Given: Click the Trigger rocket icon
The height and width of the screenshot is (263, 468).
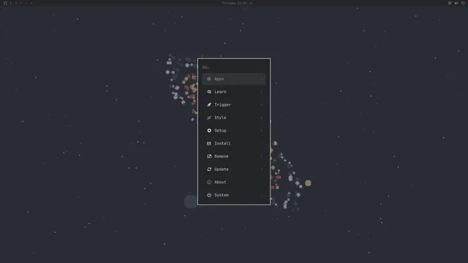Looking at the screenshot, I should click(209, 104).
